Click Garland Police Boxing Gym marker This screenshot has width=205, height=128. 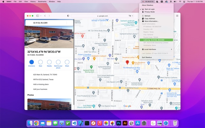coord(91,67)
